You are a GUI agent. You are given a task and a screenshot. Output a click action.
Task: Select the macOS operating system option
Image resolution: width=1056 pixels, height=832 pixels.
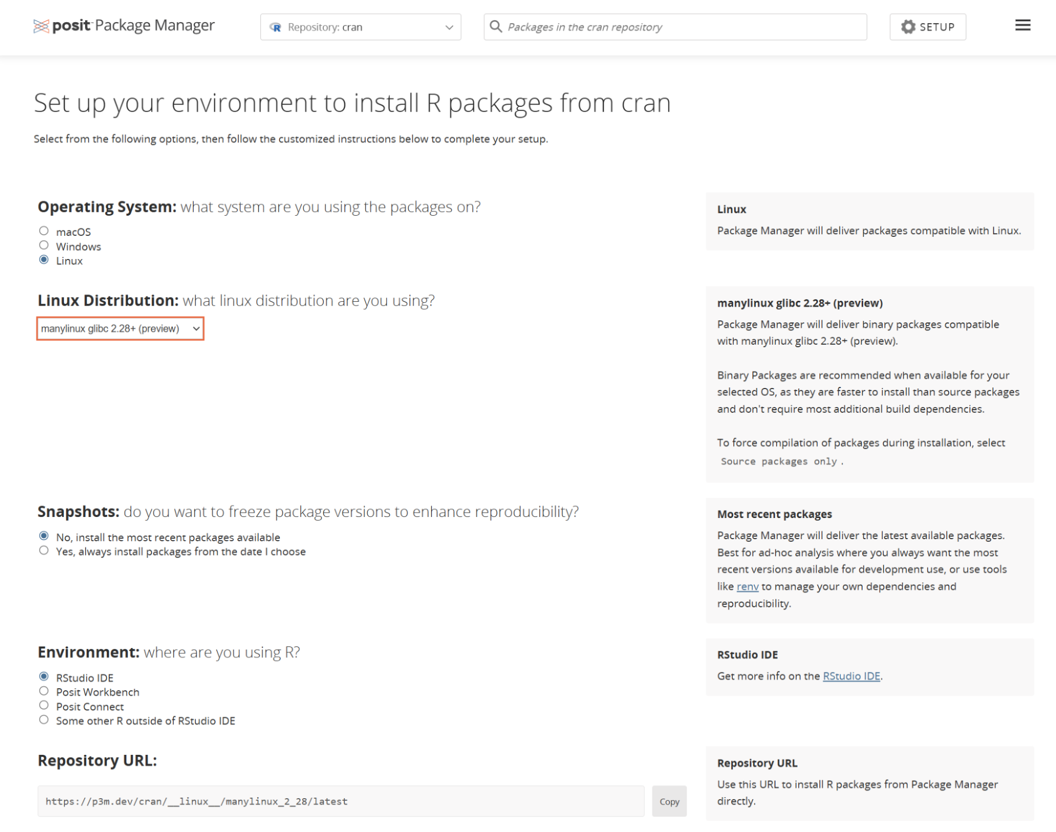point(44,231)
